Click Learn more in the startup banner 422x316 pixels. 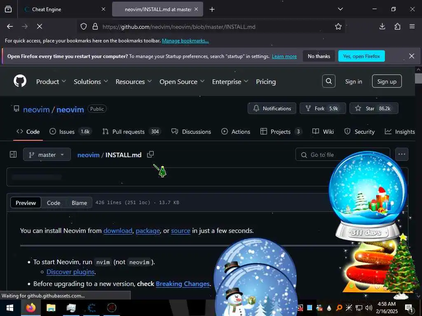(x=284, y=56)
